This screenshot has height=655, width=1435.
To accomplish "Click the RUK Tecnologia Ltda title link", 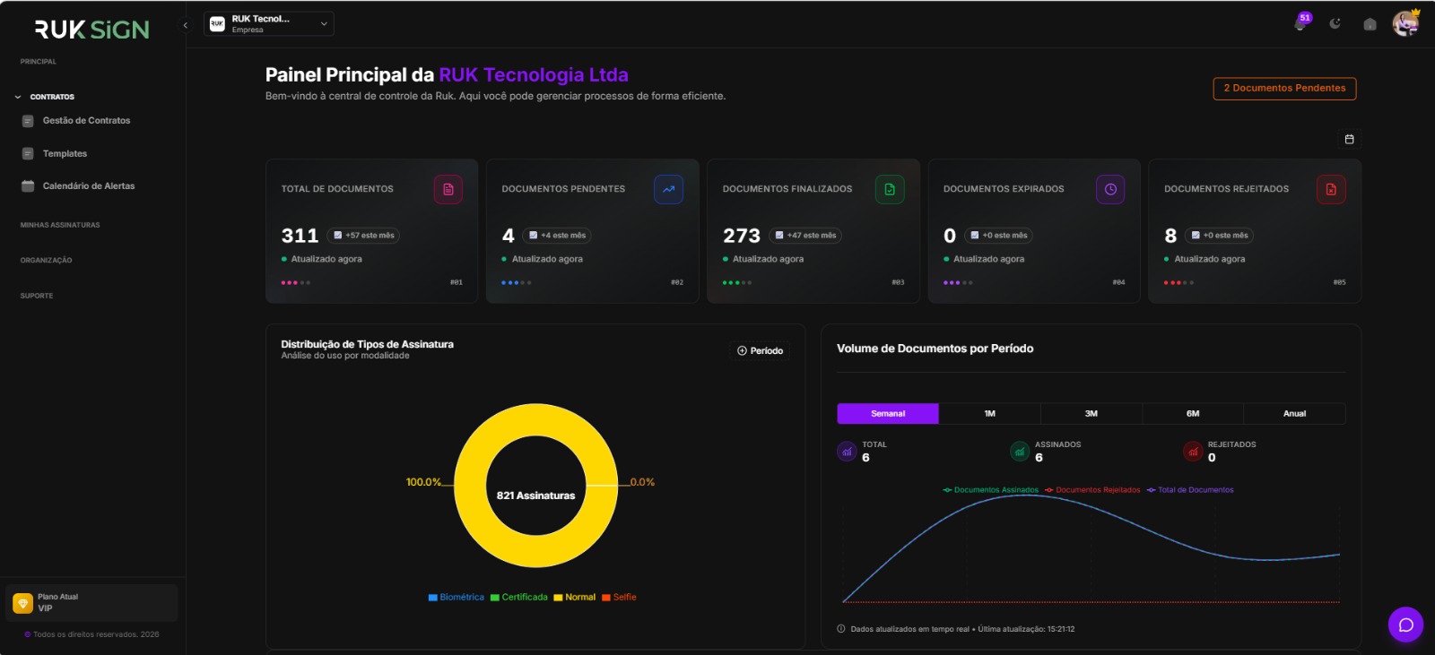I will [x=534, y=75].
